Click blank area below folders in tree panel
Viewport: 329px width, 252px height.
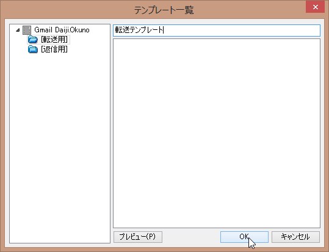click(x=60, y=147)
